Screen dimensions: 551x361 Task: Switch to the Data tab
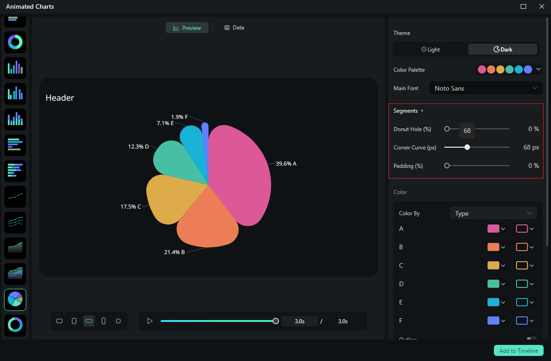pyautogui.click(x=234, y=27)
